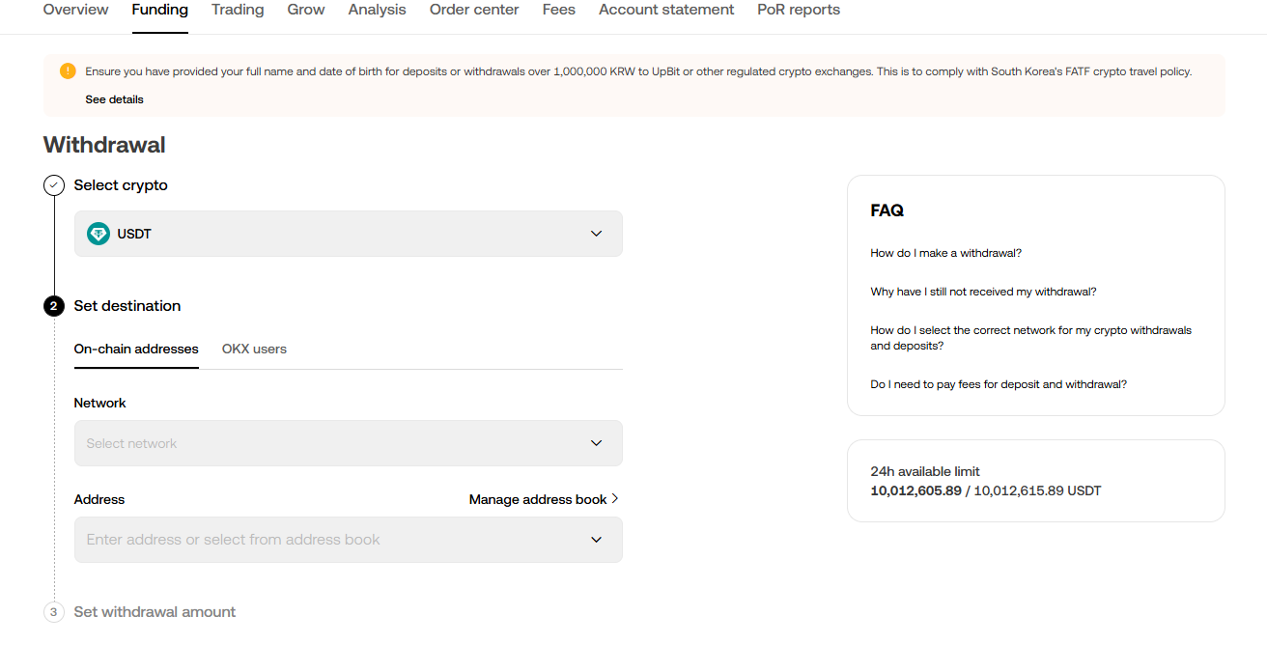The image size is (1267, 672).
Task: Click the Select network placeholder text
Action: click(131, 444)
